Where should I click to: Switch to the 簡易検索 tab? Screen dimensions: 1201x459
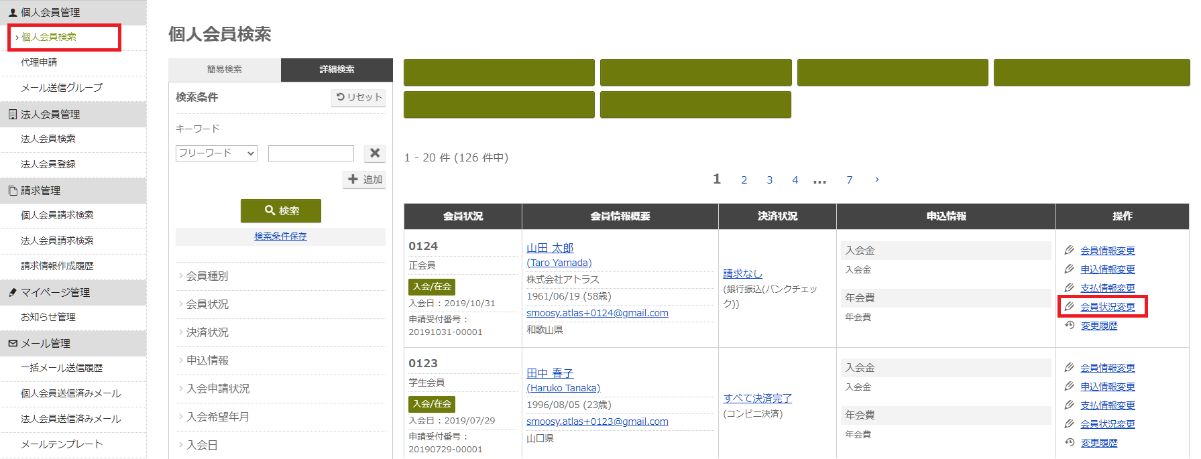(x=225, y=70)
